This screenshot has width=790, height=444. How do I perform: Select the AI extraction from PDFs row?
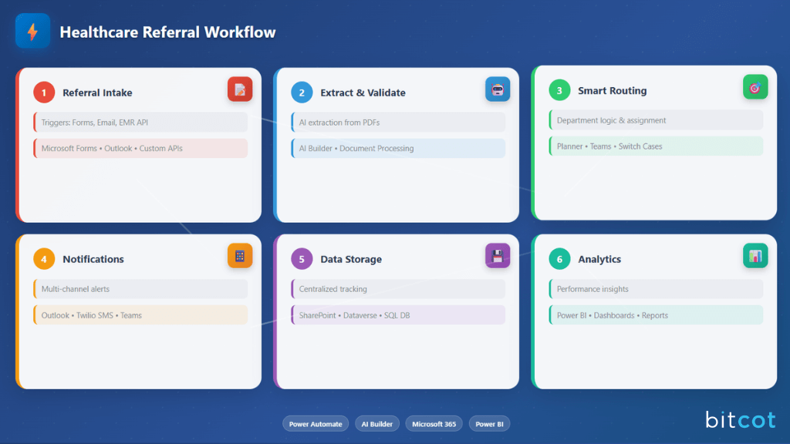398,122
